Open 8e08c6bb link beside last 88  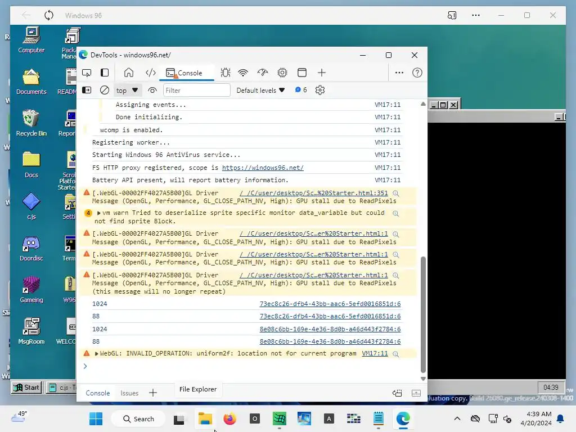click(x=330, y=341)
